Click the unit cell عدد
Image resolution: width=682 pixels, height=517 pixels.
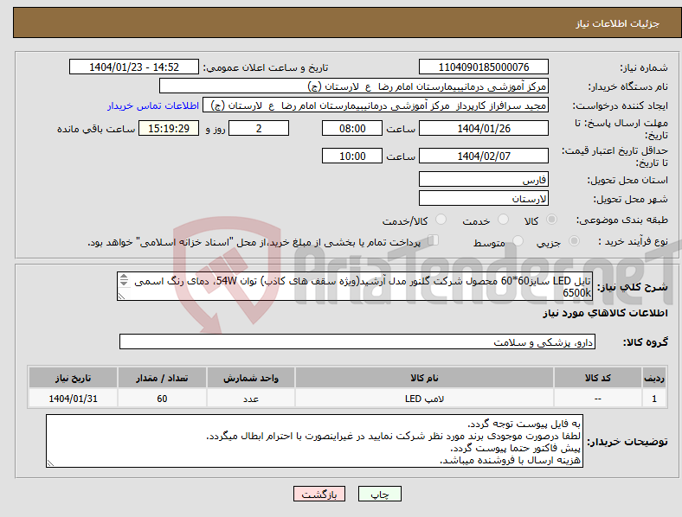click(x=251, y=399)
